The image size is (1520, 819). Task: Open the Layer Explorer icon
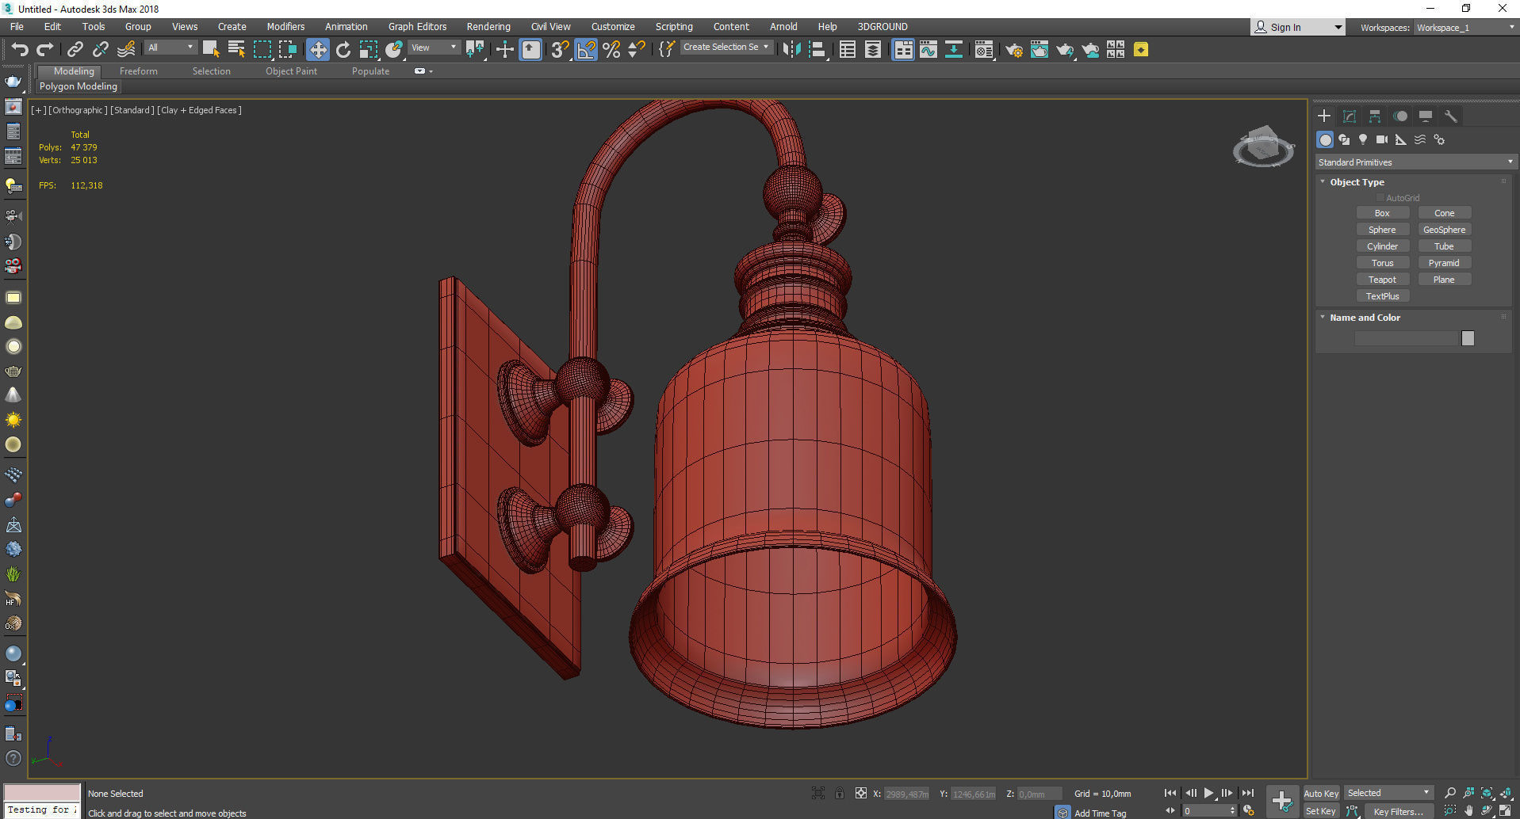coord(872,49)
